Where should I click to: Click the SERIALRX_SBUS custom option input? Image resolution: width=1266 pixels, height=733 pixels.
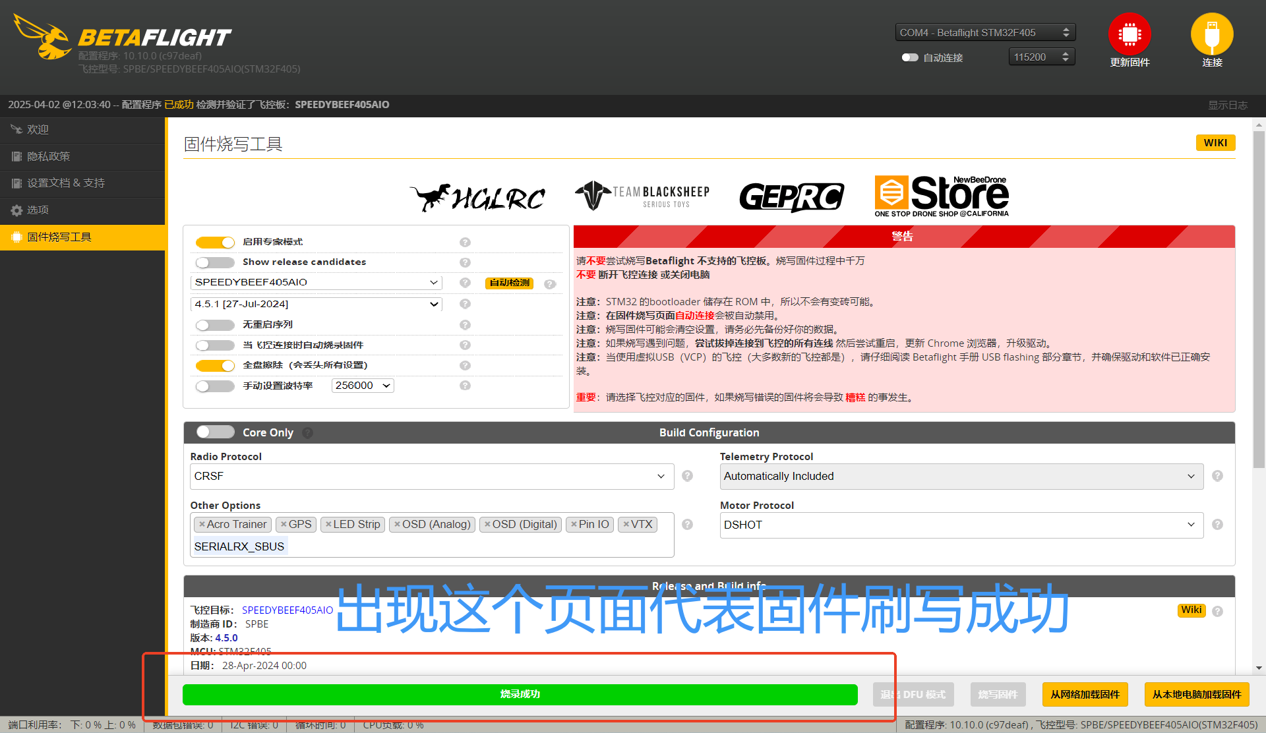click(x=239, y=546)
